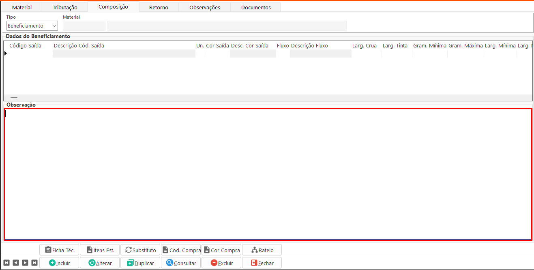This screenshot has height=270, width=534.
Task: Select the Retorno tab
Action: [x=159, y=7]
